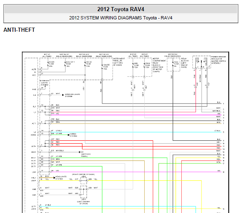This screenshot has height=213, width=251.
Task: Click the ECU IG1 fuse 10A label
Action: click(70, 64)
